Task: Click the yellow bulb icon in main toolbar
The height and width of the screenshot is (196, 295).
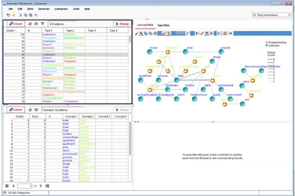Action: 13,15
